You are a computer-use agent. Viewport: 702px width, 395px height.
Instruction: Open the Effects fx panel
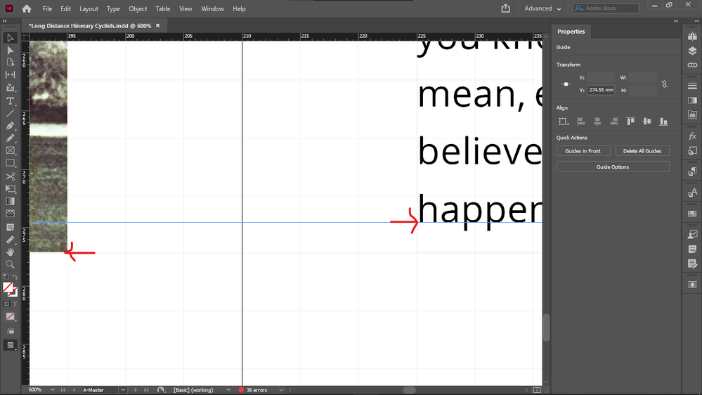coord(692,136)
